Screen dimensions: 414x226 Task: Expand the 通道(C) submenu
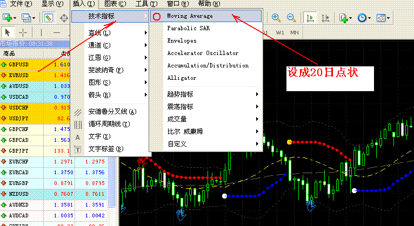(110, 45)
